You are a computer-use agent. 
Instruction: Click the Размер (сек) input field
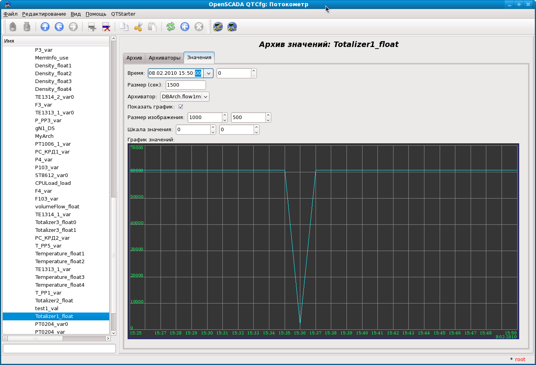coord(186,85)
